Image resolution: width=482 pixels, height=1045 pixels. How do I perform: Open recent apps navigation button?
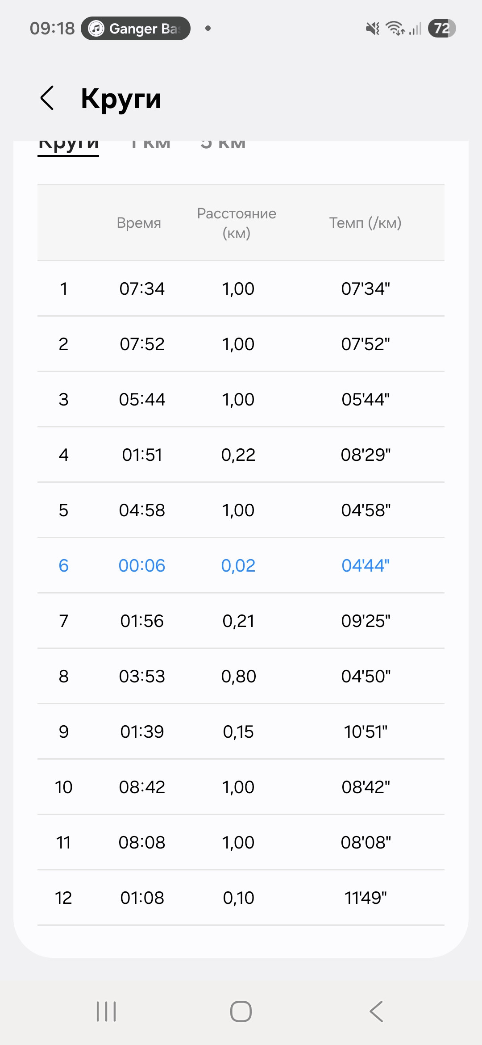click(106, 1012)
